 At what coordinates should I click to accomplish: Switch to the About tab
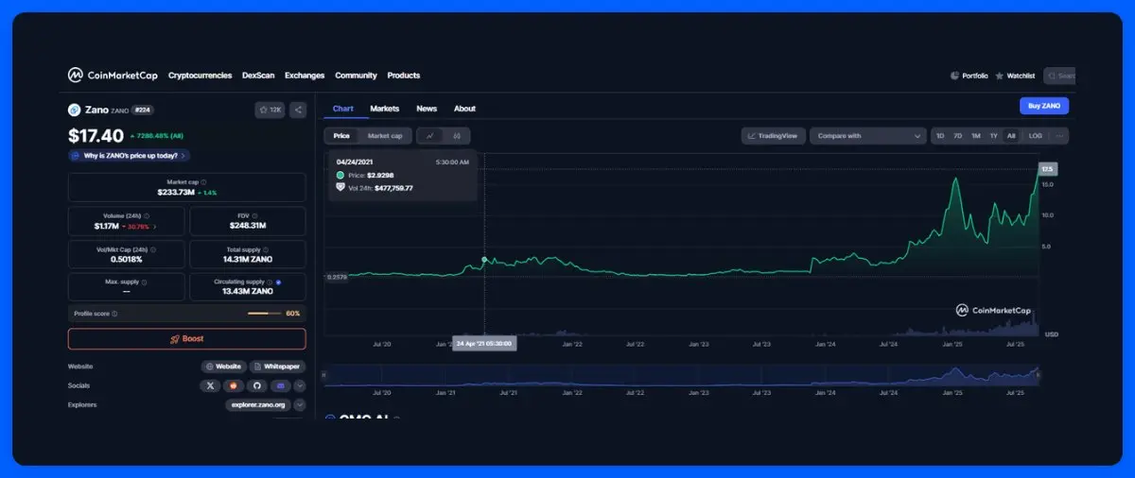(x=464, y=109)
